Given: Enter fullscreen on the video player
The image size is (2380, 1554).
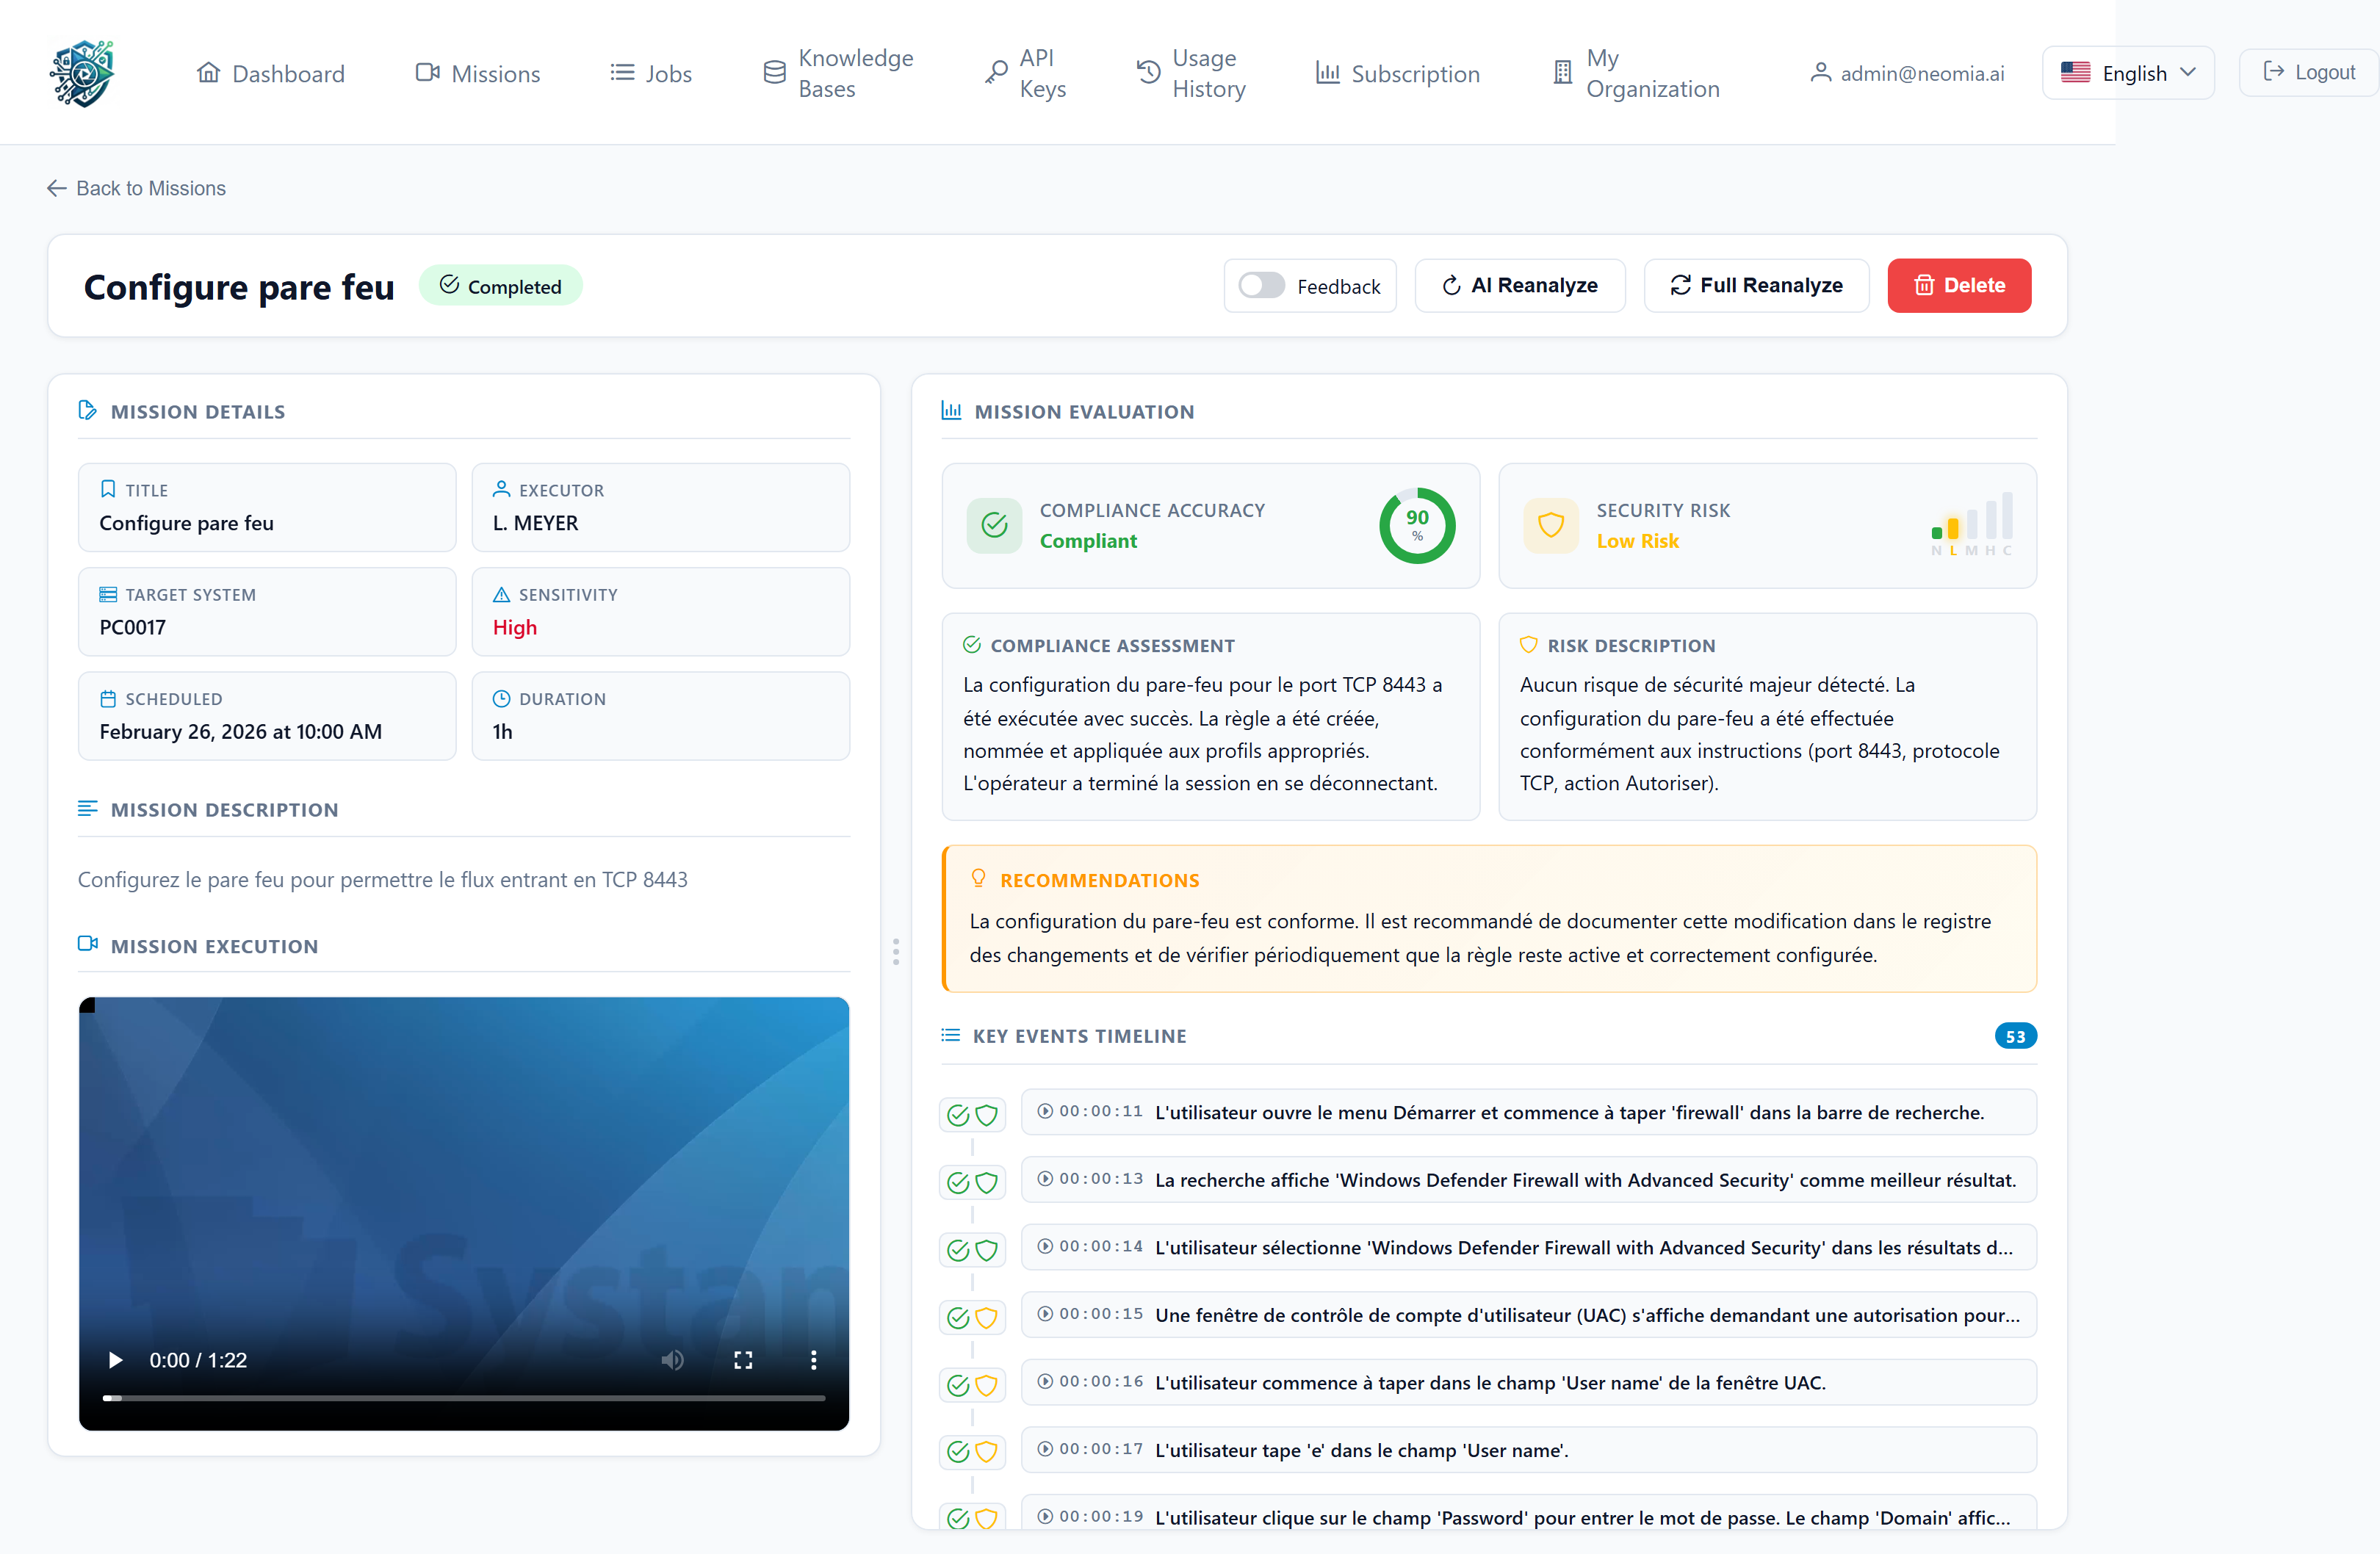Looking at the screenshot, I should (743, 1360).
